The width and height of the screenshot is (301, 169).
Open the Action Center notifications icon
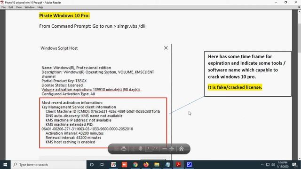click(x=294, y=165)
